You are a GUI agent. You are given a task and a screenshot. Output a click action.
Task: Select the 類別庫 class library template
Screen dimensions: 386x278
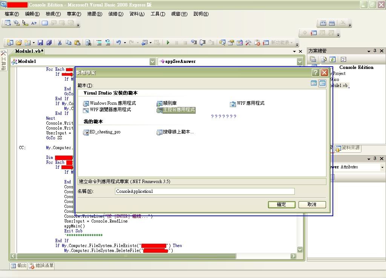(x=167, y=103)
